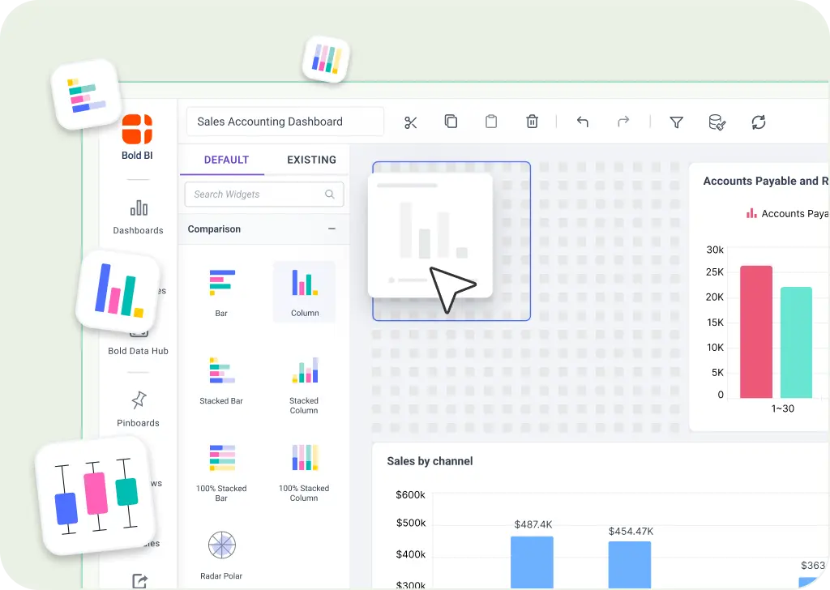Choose the Radar Polar widget
The height and width of the screenshot is (590, 830).
[221, 554]
